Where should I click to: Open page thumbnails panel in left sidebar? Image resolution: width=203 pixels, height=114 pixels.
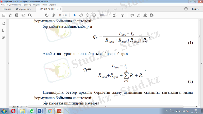[x=4, y=24]
